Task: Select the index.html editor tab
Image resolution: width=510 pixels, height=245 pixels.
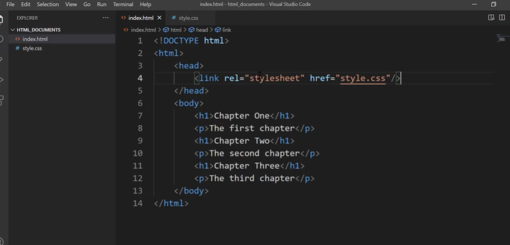Action: 140,18
